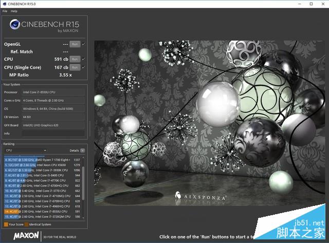Click the rendered benchmark scene image
This screenshot has width=329, height=243.
tap(209, 123)
